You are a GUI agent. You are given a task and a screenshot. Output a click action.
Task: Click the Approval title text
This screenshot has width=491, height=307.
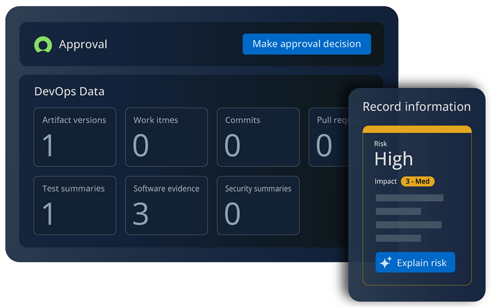click(x=83, y=45)
